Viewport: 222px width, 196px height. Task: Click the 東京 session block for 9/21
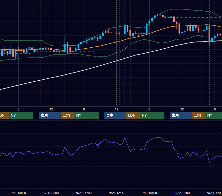pyautogui.click(x=115, y=115)
